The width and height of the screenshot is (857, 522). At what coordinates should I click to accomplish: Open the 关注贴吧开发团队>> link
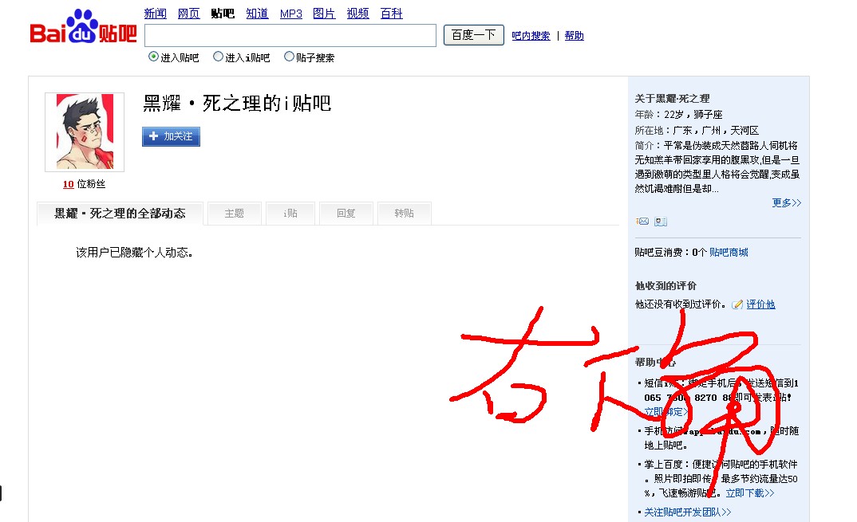[x=688, y=512]
